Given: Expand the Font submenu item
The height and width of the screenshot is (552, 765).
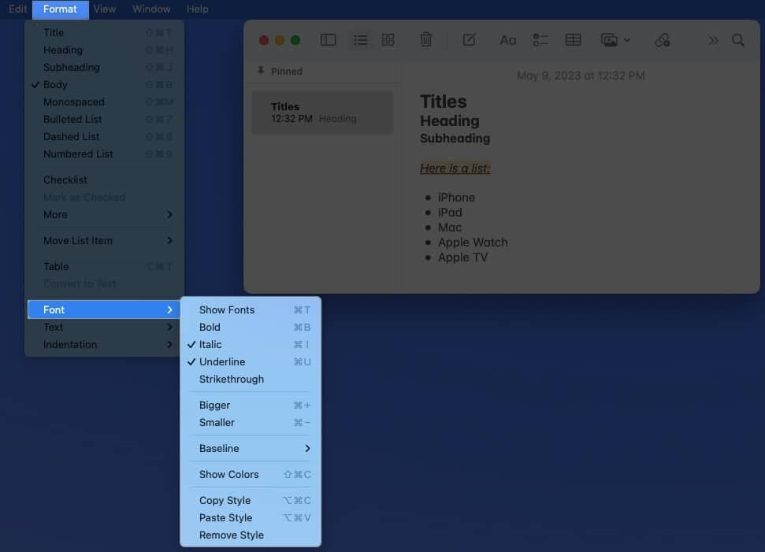Looking at the screenshot, I should [104, 309].
